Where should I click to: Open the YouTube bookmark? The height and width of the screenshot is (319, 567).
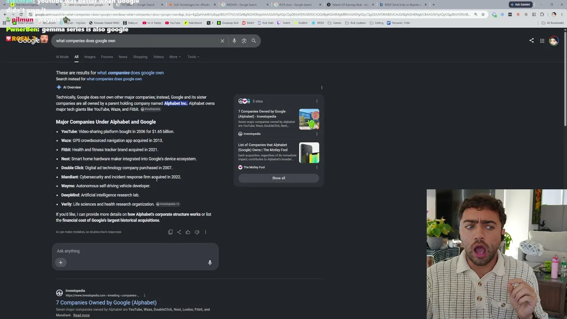point(173,23)
